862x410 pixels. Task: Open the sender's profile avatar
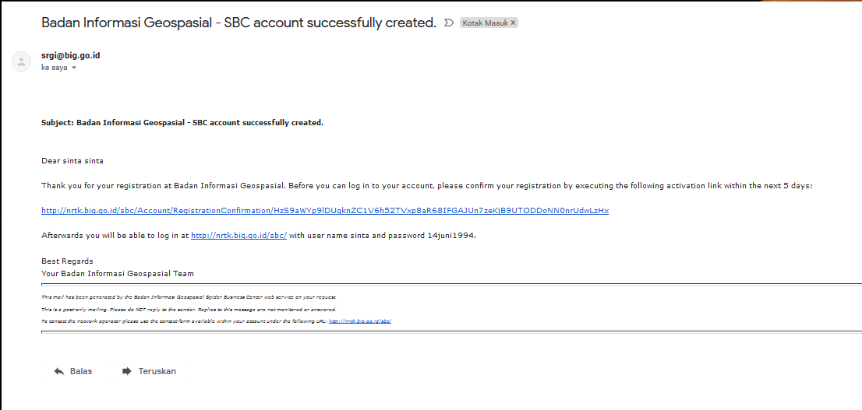pos(21,61)
